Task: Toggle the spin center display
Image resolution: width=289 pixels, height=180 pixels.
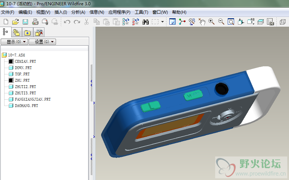Action: 182,22
